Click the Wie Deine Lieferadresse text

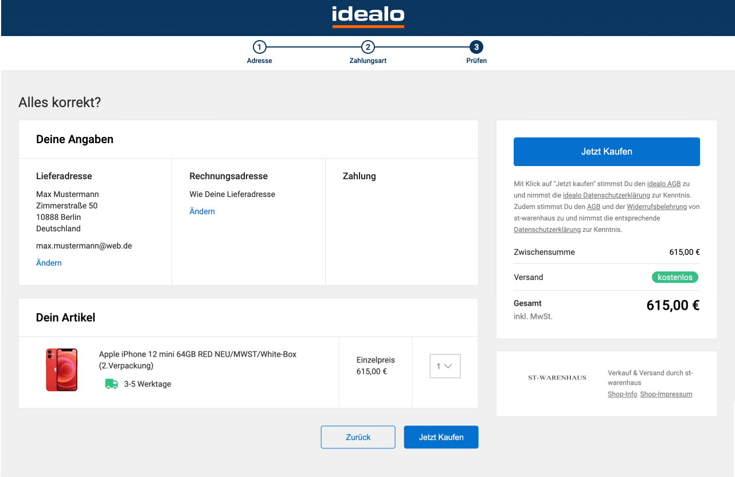coord(232,194)
